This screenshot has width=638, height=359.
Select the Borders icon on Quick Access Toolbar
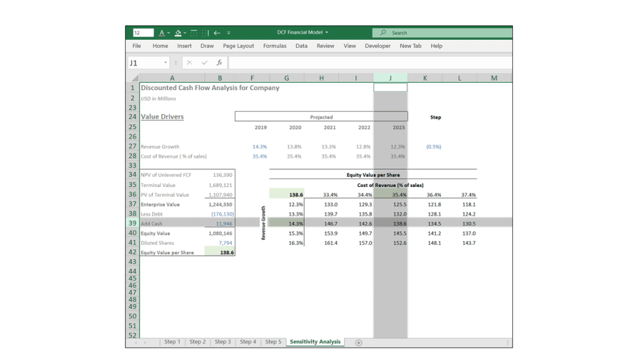[x=194, y=32]
